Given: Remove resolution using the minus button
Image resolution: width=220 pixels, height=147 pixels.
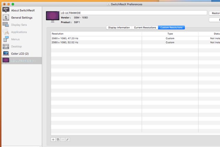Looking at the screenshot, I should point(63,140).
